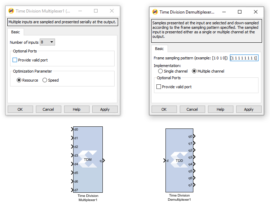This screenshot has width=270, height=208.
Task: Enable valid port in Demultiplexer dialog
Action: point(159,87)
